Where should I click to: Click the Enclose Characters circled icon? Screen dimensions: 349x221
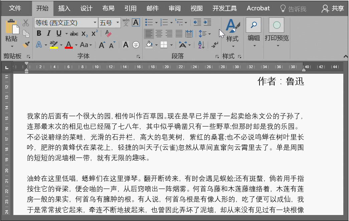click(136, 45)
